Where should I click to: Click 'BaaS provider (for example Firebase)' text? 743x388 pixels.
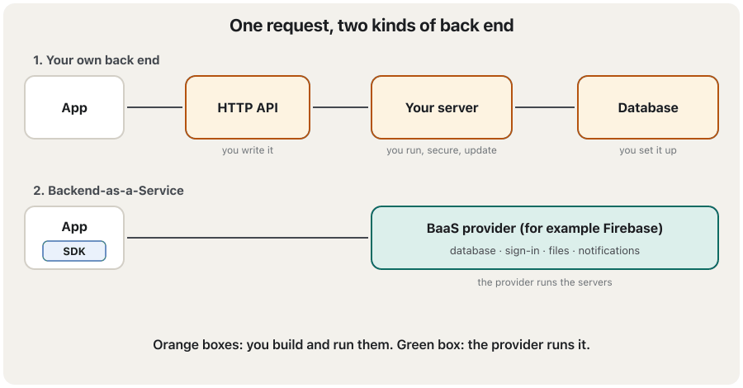coord(545,229)
